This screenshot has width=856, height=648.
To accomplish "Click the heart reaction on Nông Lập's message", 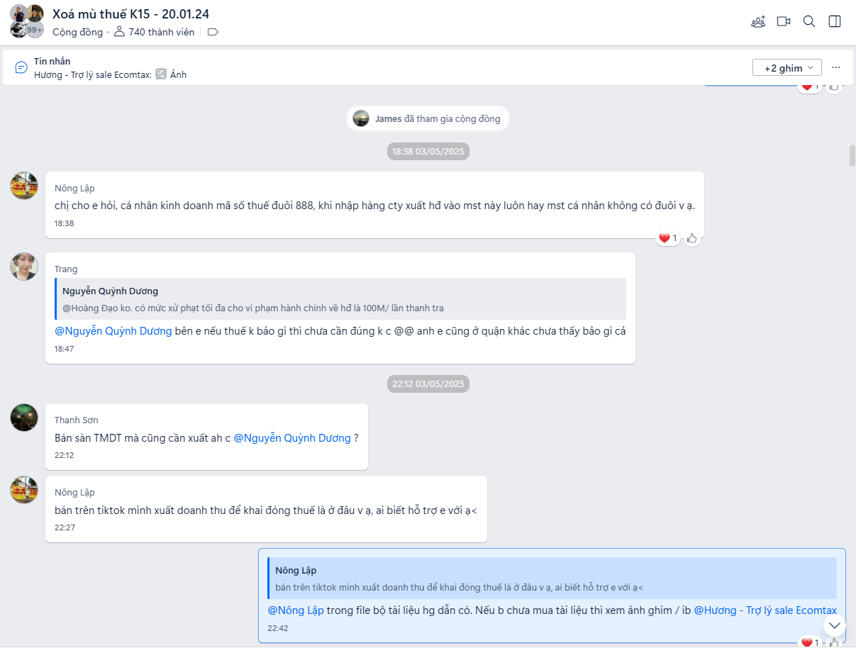I will pyautogui.click(x=665, y=238).
